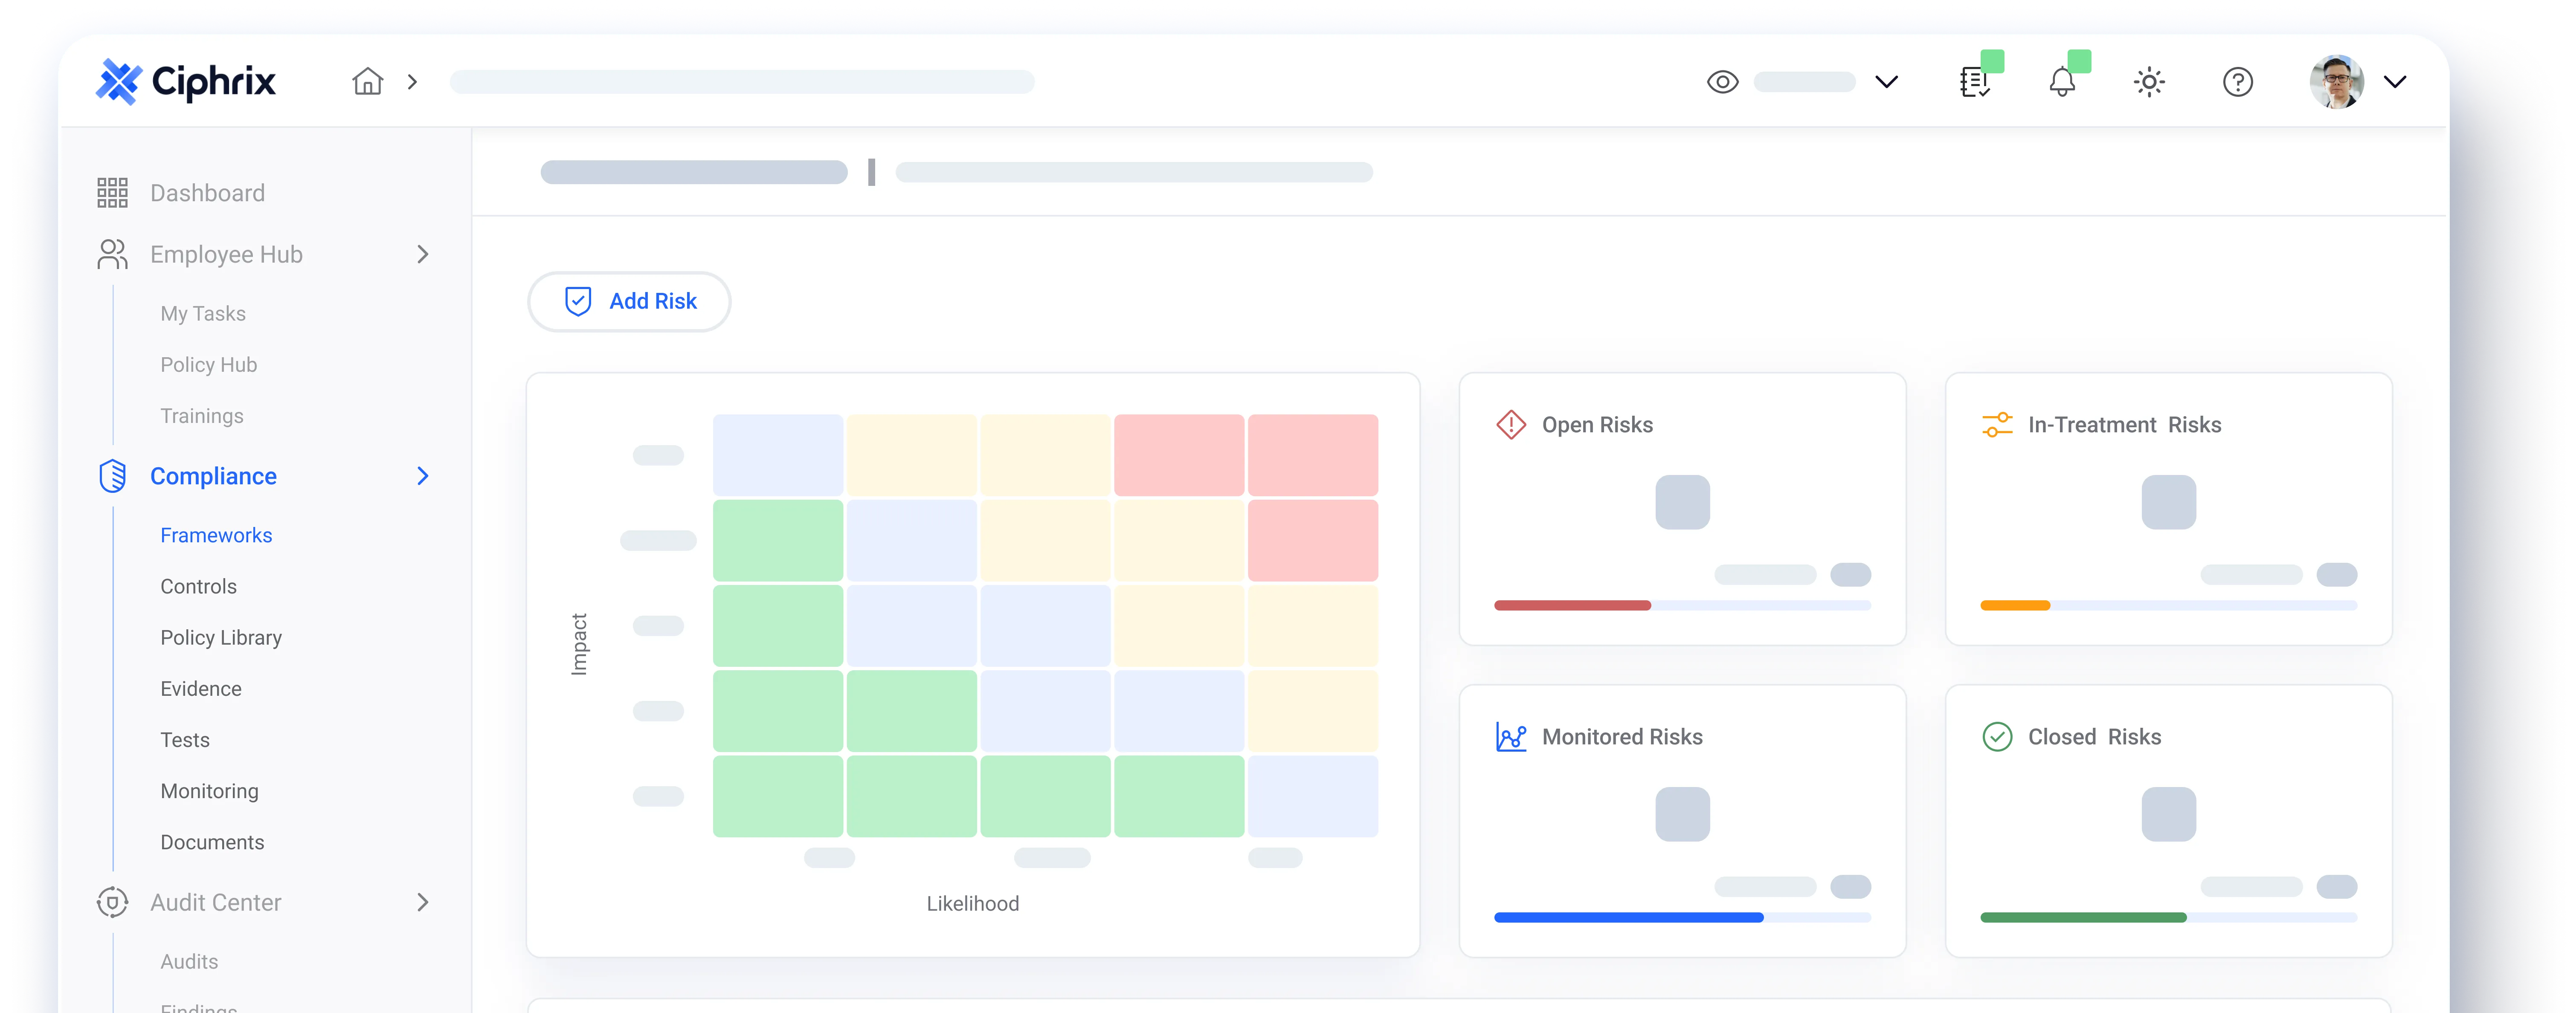The height and width of the screenshot is (1013, 2576).
Task: Select top-right red heatmap cell
Action: tap(1313, 455)
